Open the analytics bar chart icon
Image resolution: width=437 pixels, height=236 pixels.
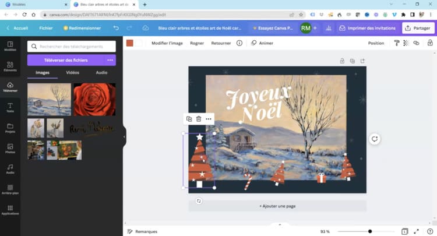coord(328,28)
